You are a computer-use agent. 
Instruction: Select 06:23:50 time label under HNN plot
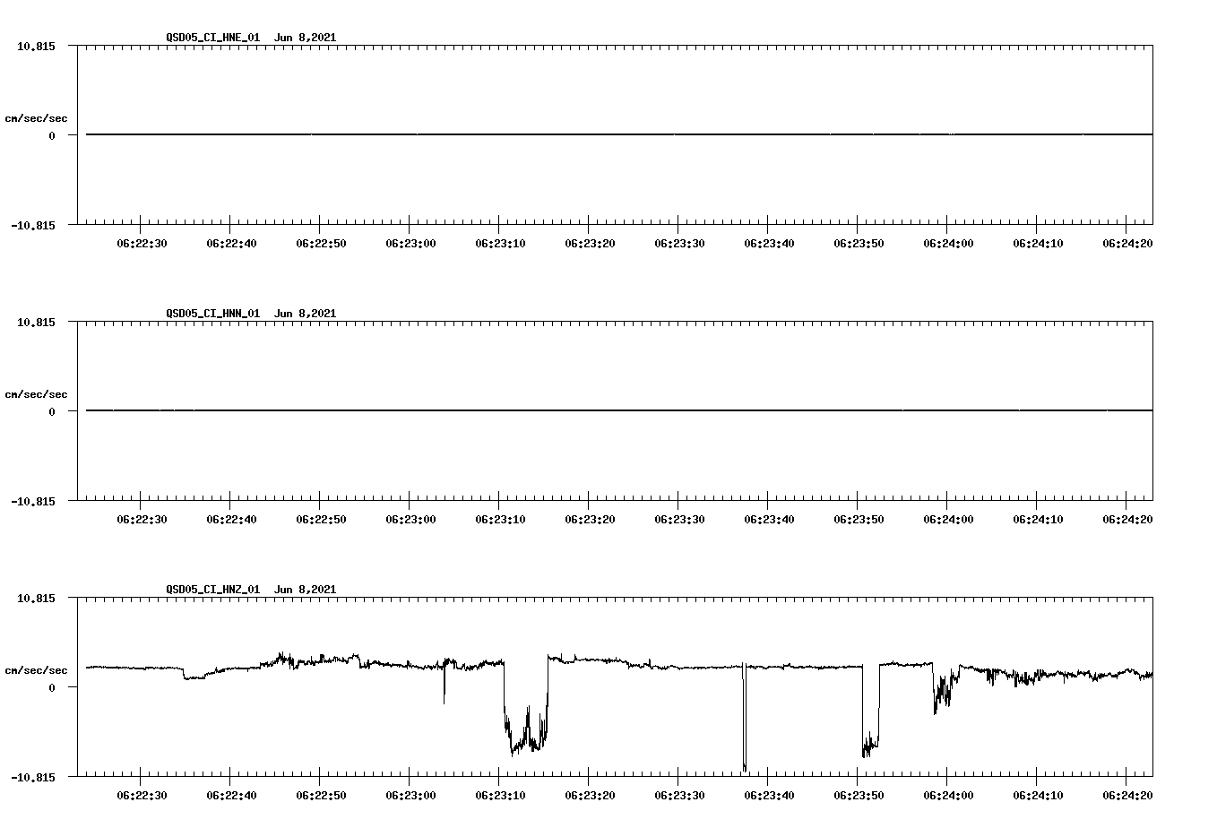(x=859, y=520)
